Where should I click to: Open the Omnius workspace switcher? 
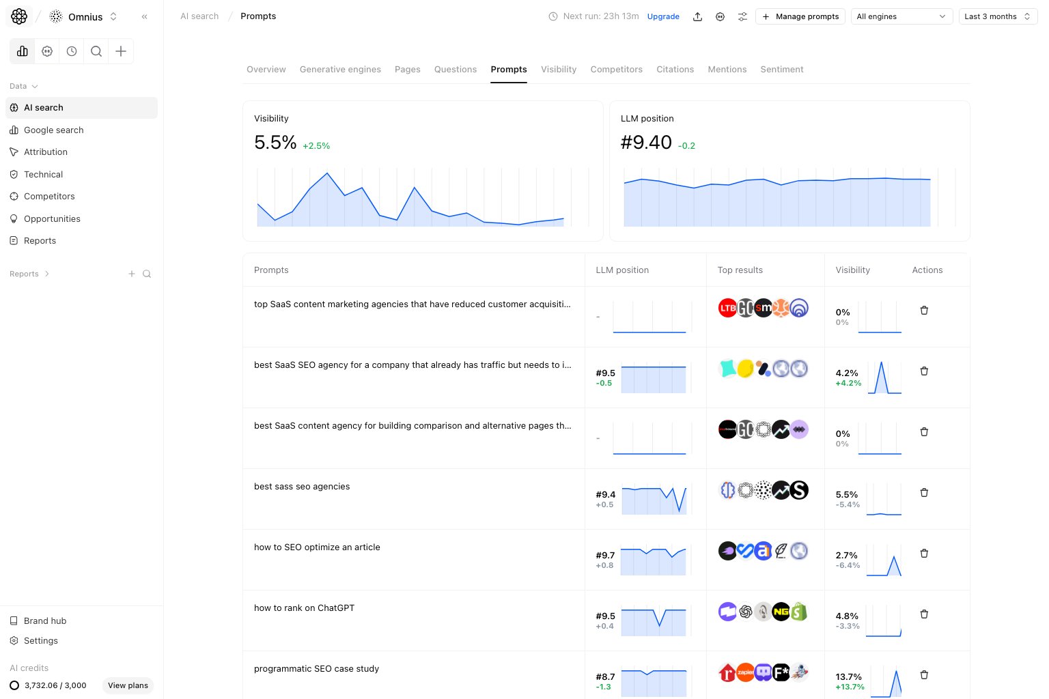tap(84, 16)
